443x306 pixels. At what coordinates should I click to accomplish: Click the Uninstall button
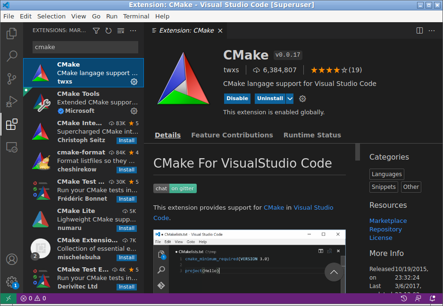click(x=270, y=98)
